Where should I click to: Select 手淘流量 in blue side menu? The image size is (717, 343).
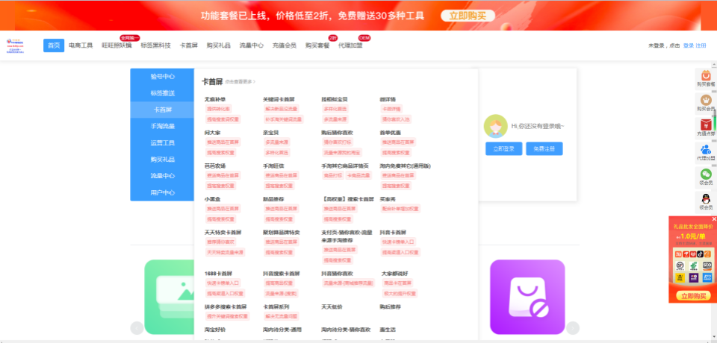click(162, 126)
